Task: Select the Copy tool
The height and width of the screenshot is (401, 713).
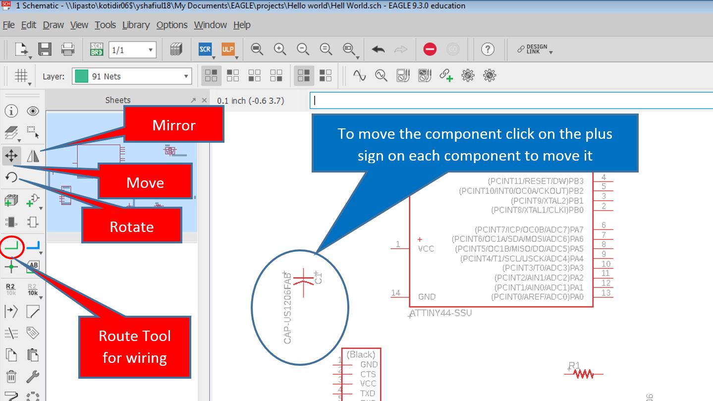Action: (11, 355)
